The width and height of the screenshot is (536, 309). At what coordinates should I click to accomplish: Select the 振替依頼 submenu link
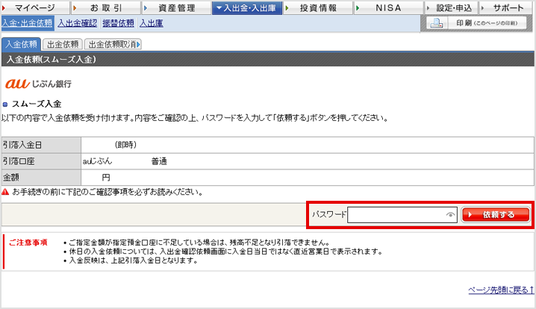(x=118, y=23)
